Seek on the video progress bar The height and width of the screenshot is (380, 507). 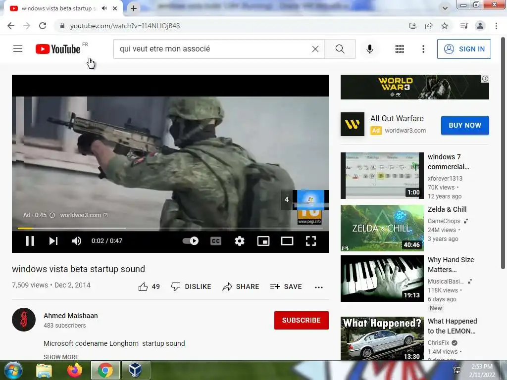click(x=170, y=228)
